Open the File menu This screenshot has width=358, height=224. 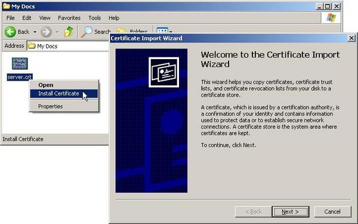coord(11,18)
